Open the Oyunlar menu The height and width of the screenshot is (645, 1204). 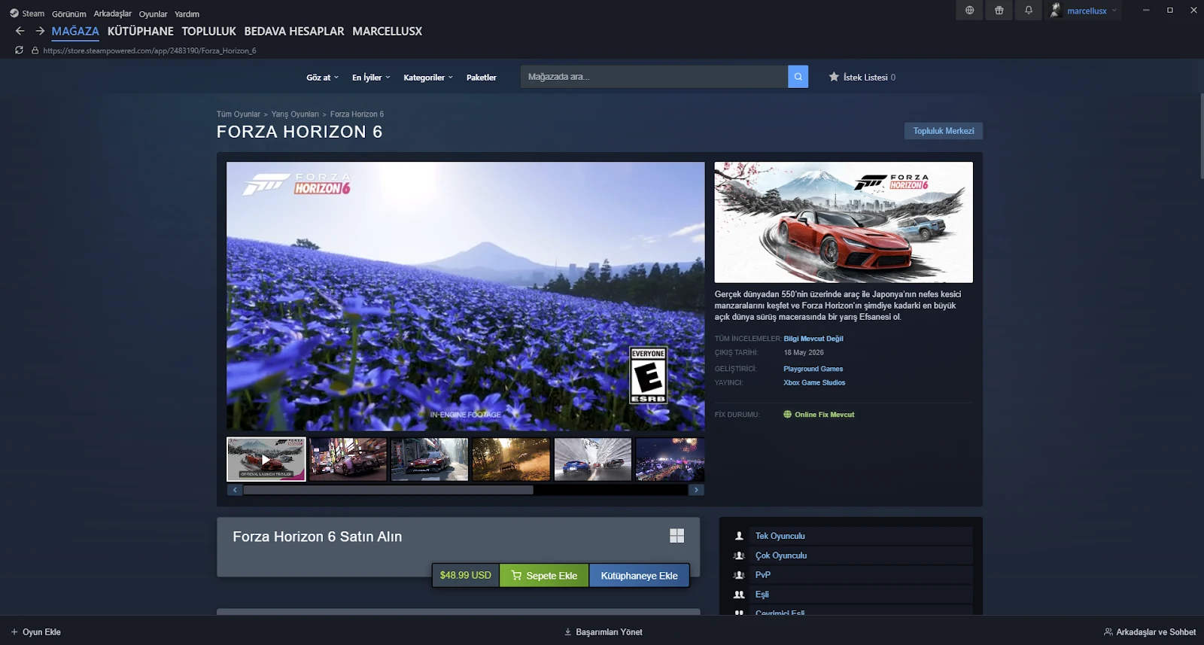pos(153,14)
